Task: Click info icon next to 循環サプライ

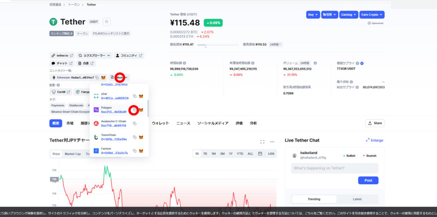Action: pos(357,63)
